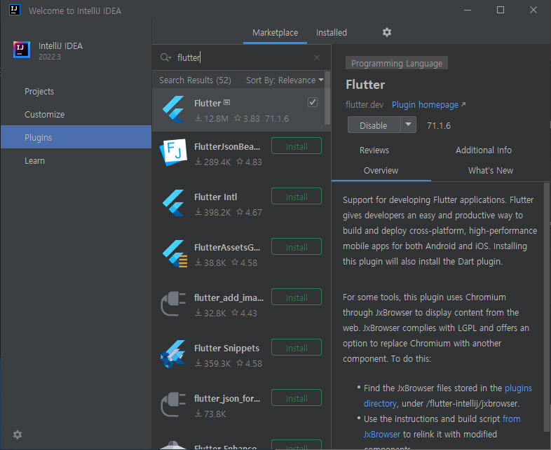Select Plugins in the sidebar

tap(76, 136)
